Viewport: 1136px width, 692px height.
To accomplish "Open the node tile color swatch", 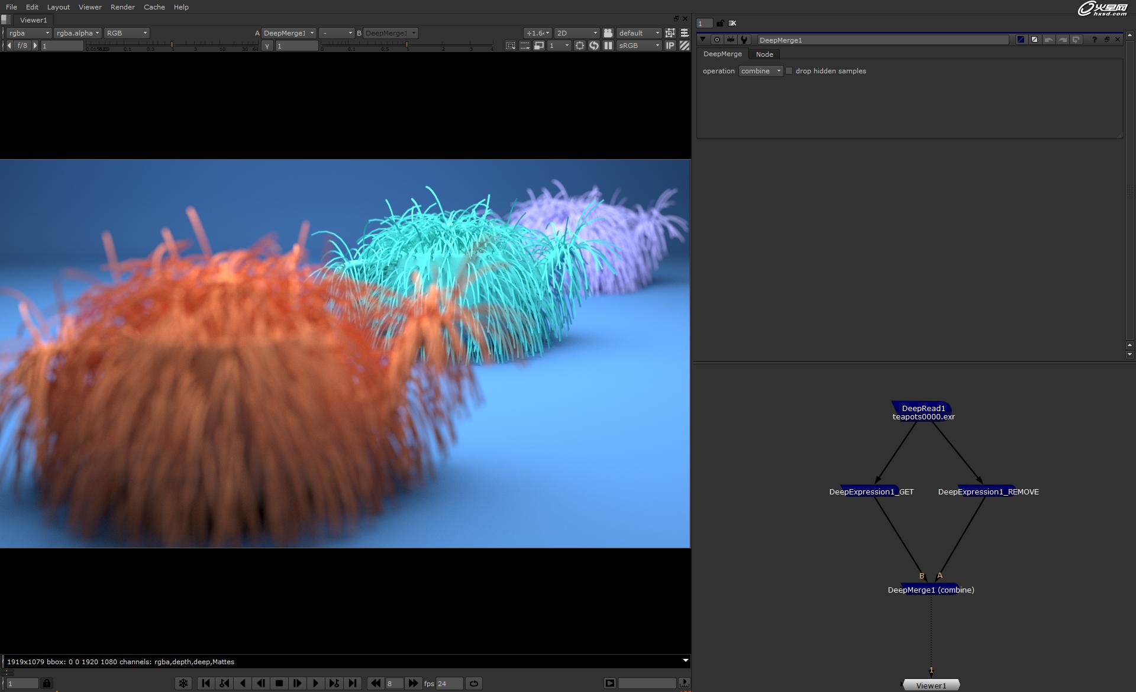I will click(1021, 40).
